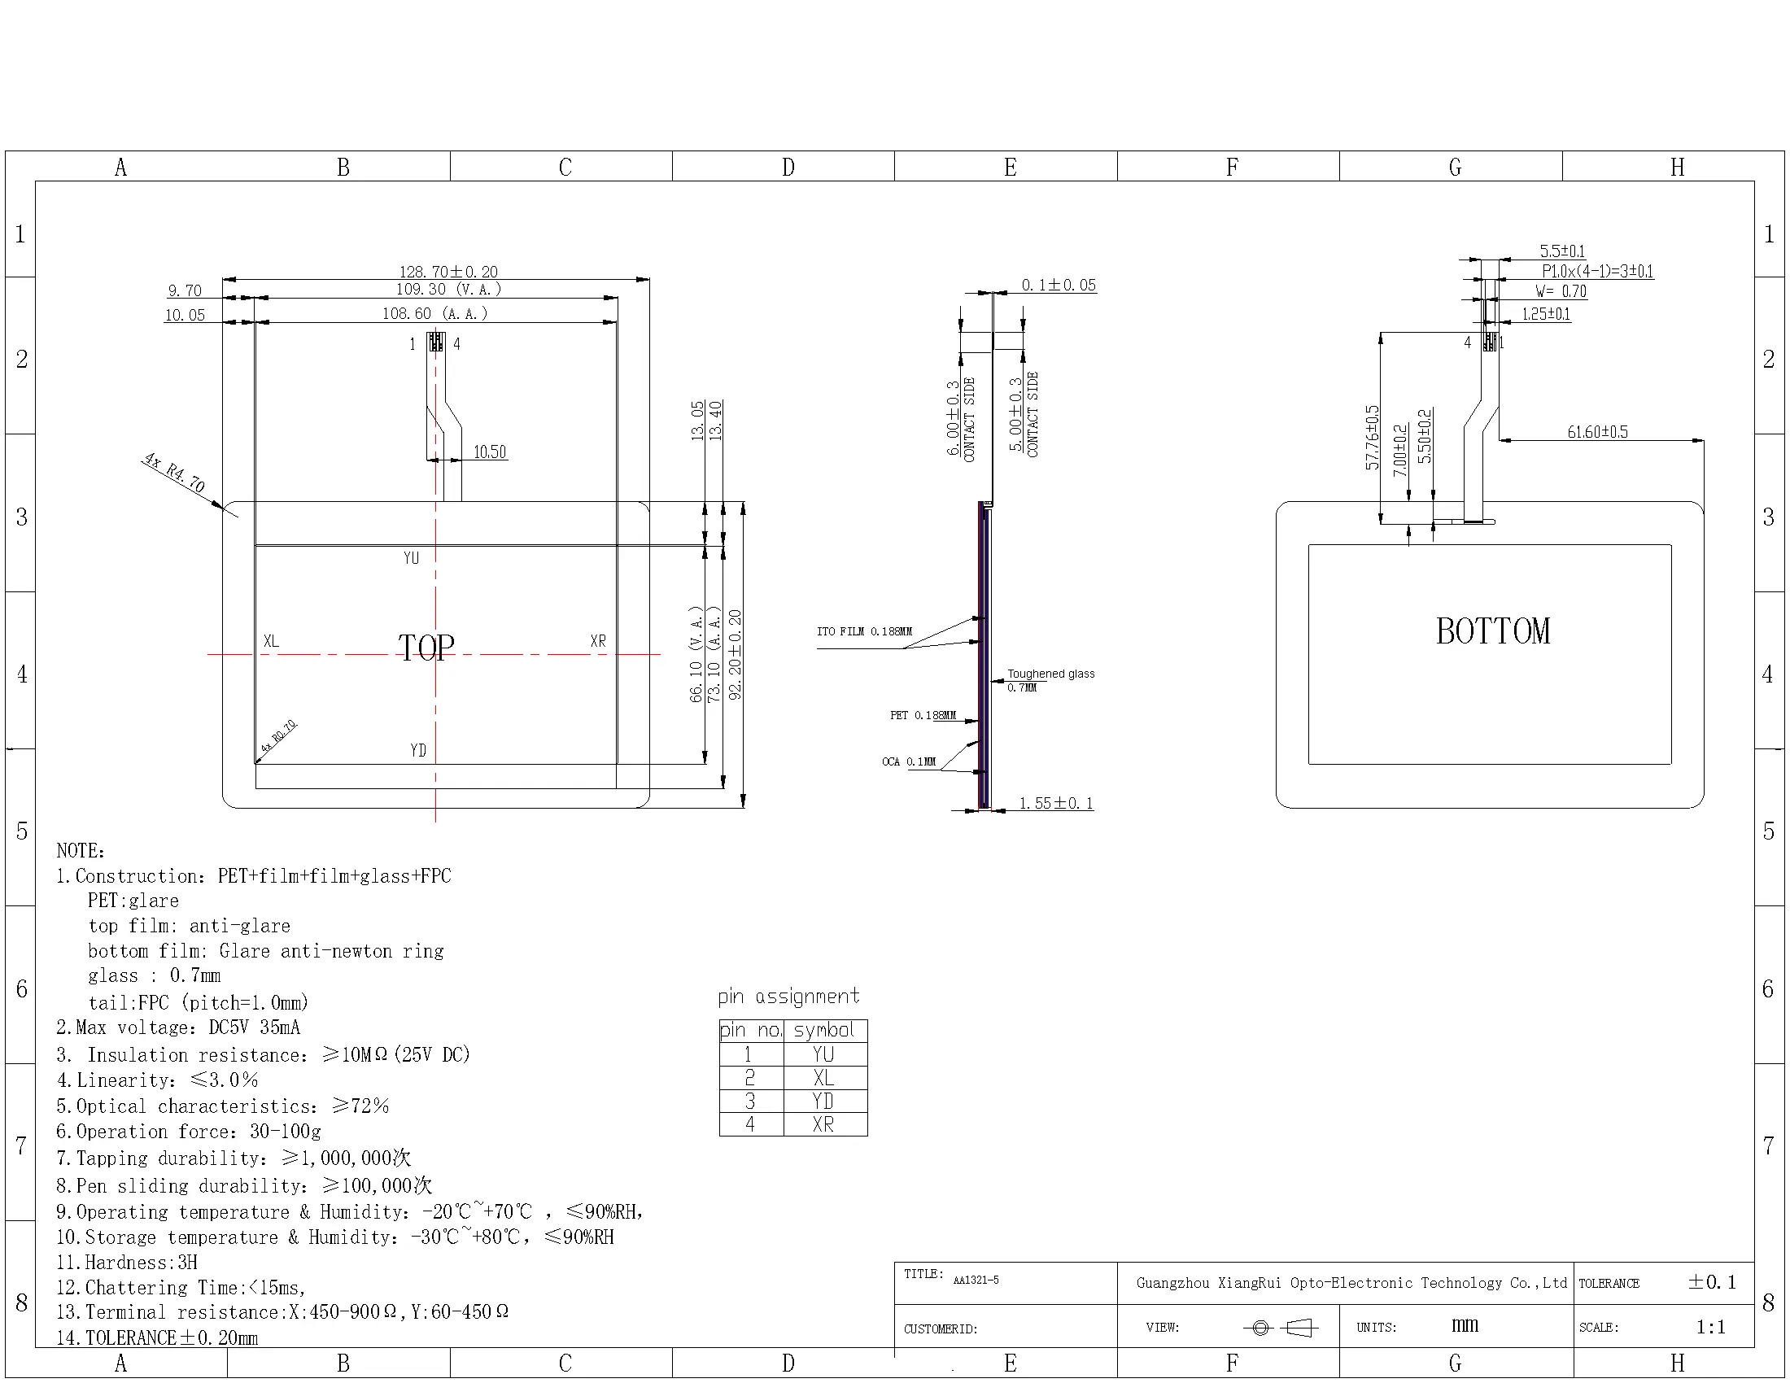Select the 'symbol' column header in pin table
1790x1383 pixels.
823,1030
